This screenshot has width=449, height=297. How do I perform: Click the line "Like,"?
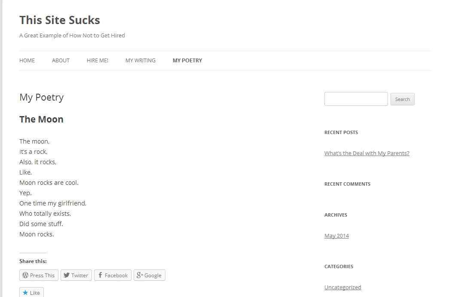(x=25, y=172)
